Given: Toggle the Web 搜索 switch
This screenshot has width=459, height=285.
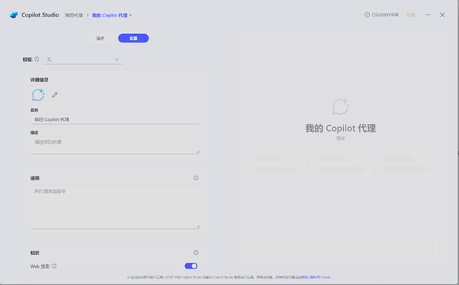Looking at the screenshot, I should coord(191,266).
